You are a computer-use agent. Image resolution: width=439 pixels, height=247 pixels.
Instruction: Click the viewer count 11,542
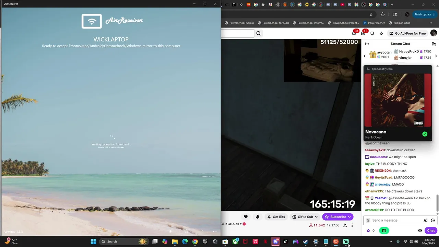pyautogui.click(x=317, y=225)
